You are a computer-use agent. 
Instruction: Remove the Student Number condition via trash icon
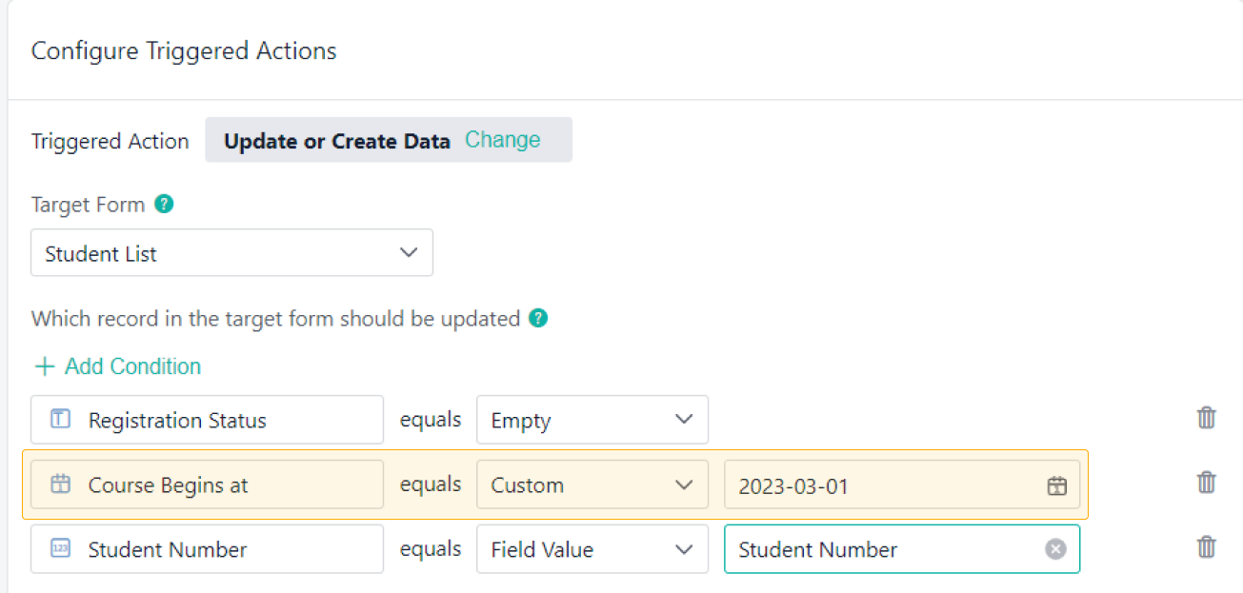pos(1206,547)
